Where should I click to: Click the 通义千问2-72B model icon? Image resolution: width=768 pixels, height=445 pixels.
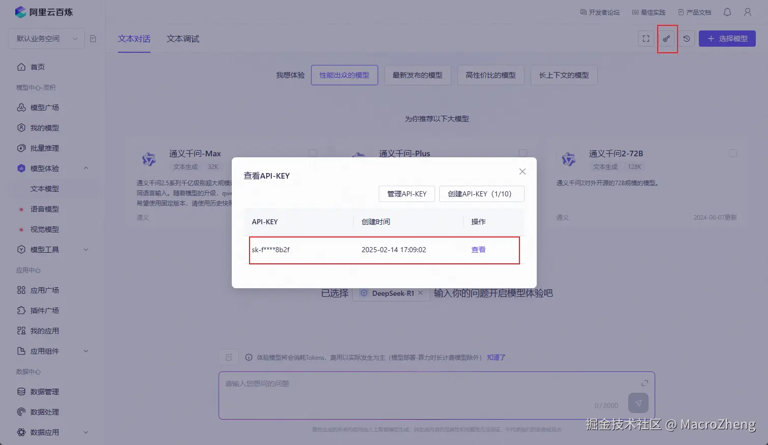point(569,159)
